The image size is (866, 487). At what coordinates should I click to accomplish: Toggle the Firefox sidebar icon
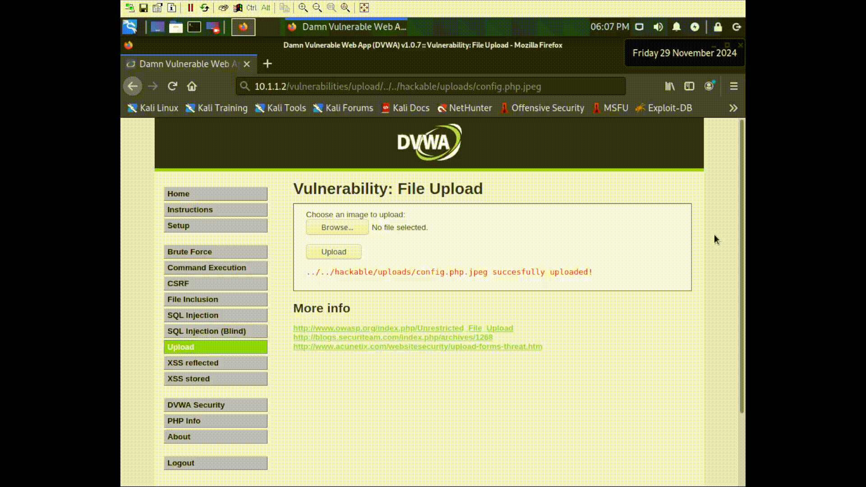click(689, 86)
